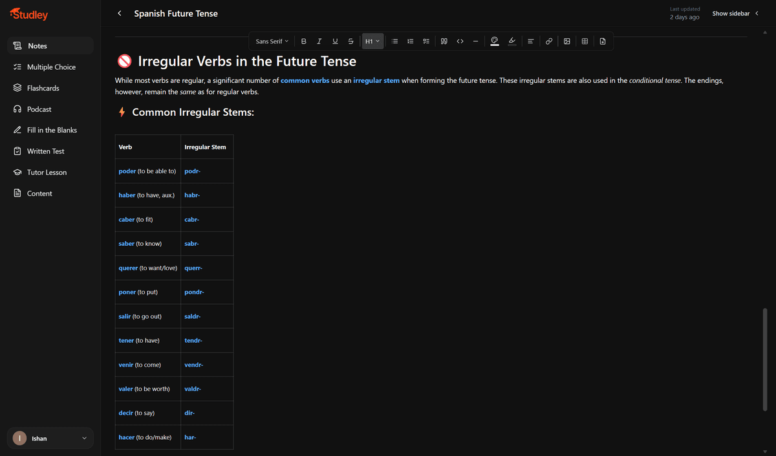
Task: Go back using the left arrow
Action: [120, 13]
